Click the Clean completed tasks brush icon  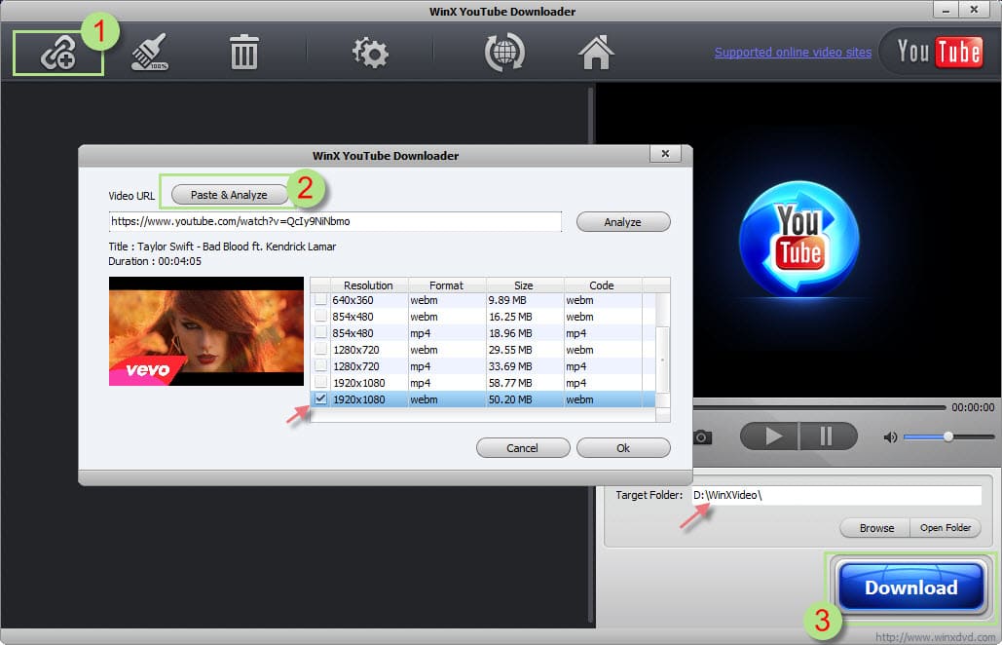tap(150, 52)
